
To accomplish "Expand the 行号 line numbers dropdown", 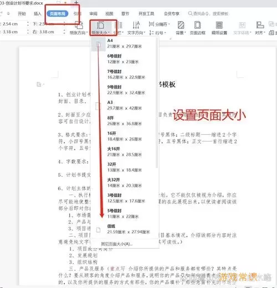I will click(x=157, y=33).
